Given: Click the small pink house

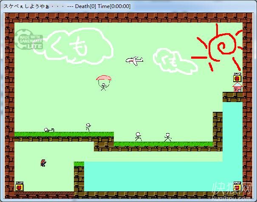Looking at the screenshot, I should (x=237, y=87).
